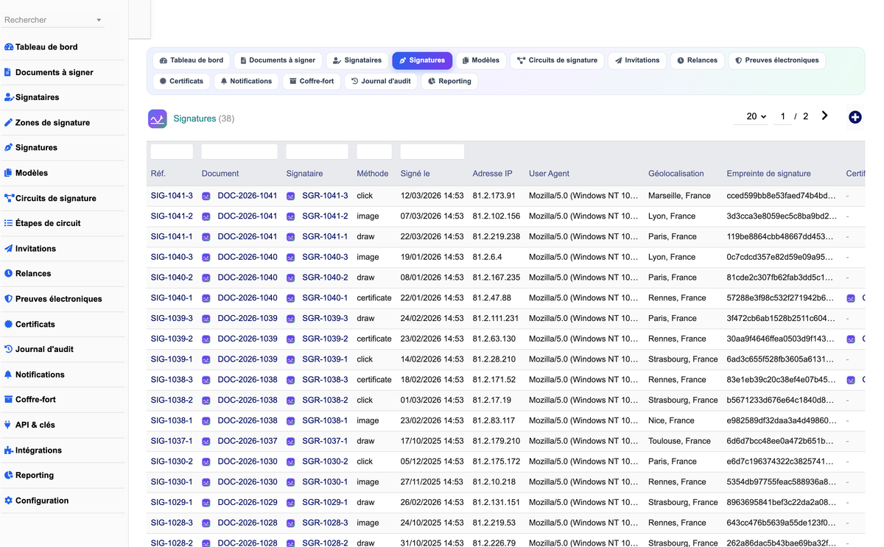Screen dimensions: 884x547
Task: Click the page number field showing 1
Action: pyautogui.click(x=782, y=116)
